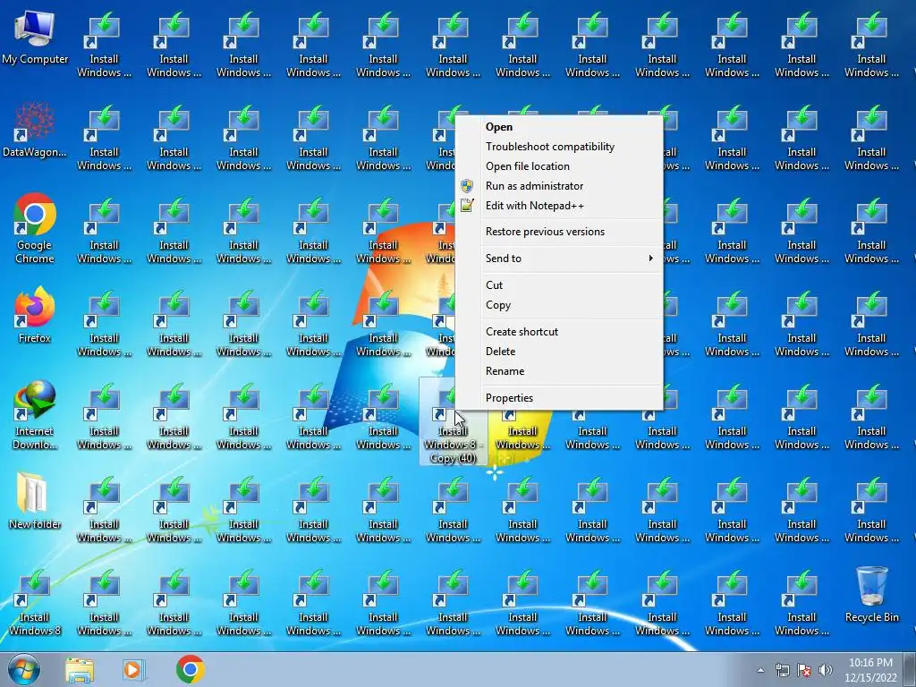916x687 pixels.
Task: Choose Troubleshoot compatibility in context menu
Action: [x=559, y=147]
